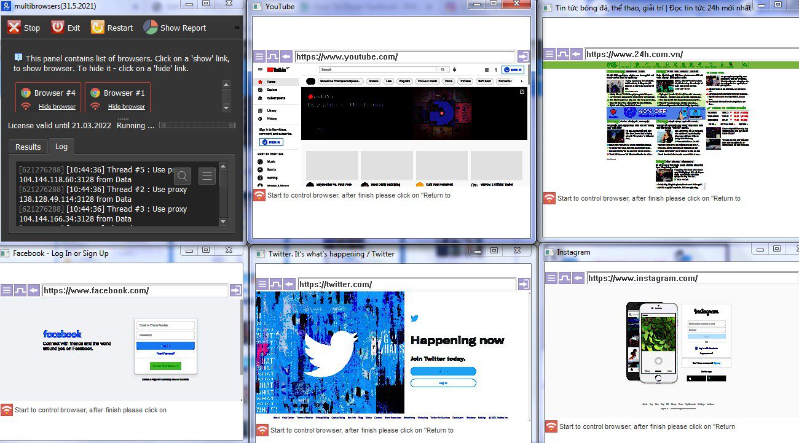Click the Facebook email or phone field

click(x=165, y=325)
